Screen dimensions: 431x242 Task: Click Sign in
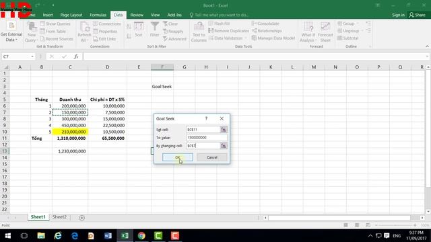[x=398, y=15]
